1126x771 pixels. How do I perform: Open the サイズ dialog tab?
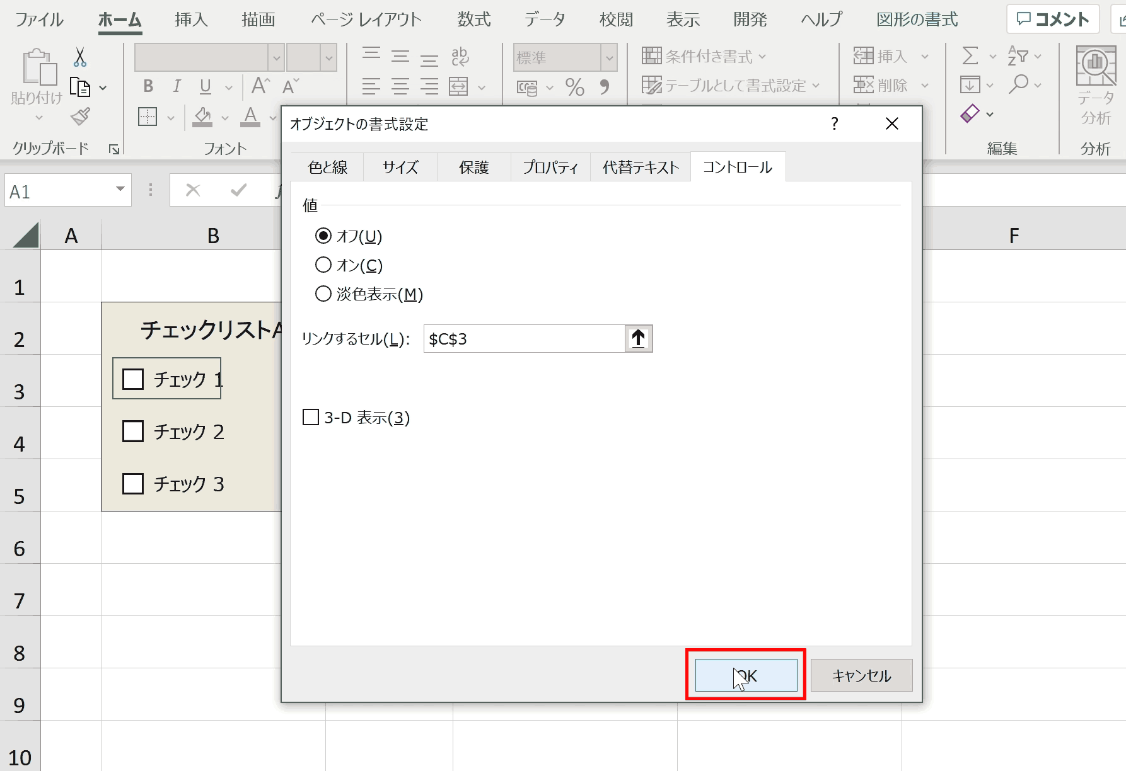point(400,167)
